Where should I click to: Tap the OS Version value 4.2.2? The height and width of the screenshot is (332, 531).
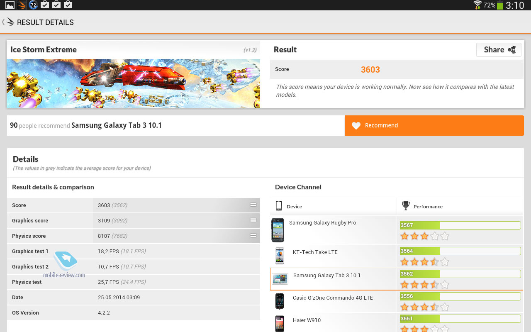104,312
